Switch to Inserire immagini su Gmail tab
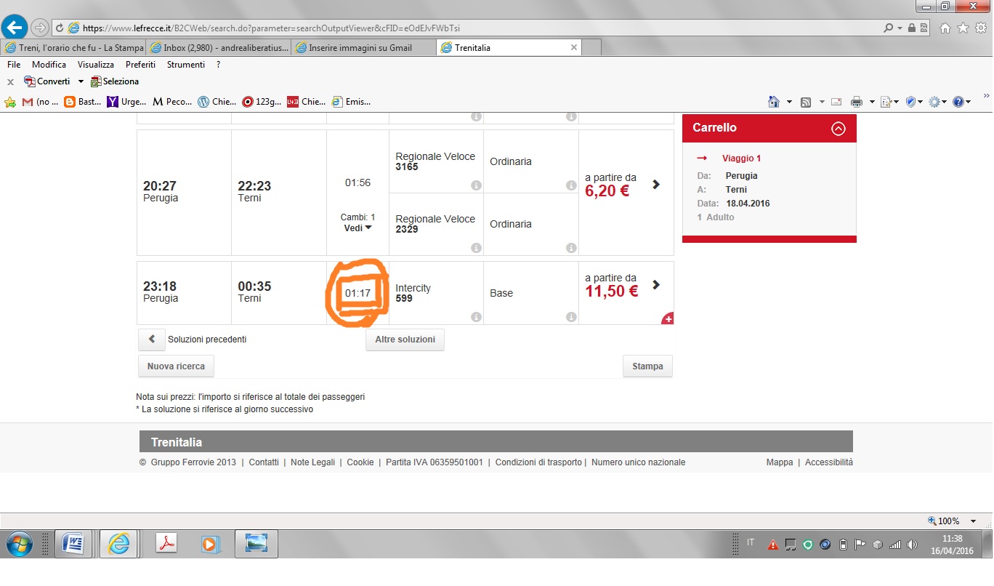994x586 pixels. [x=360, y=48]
